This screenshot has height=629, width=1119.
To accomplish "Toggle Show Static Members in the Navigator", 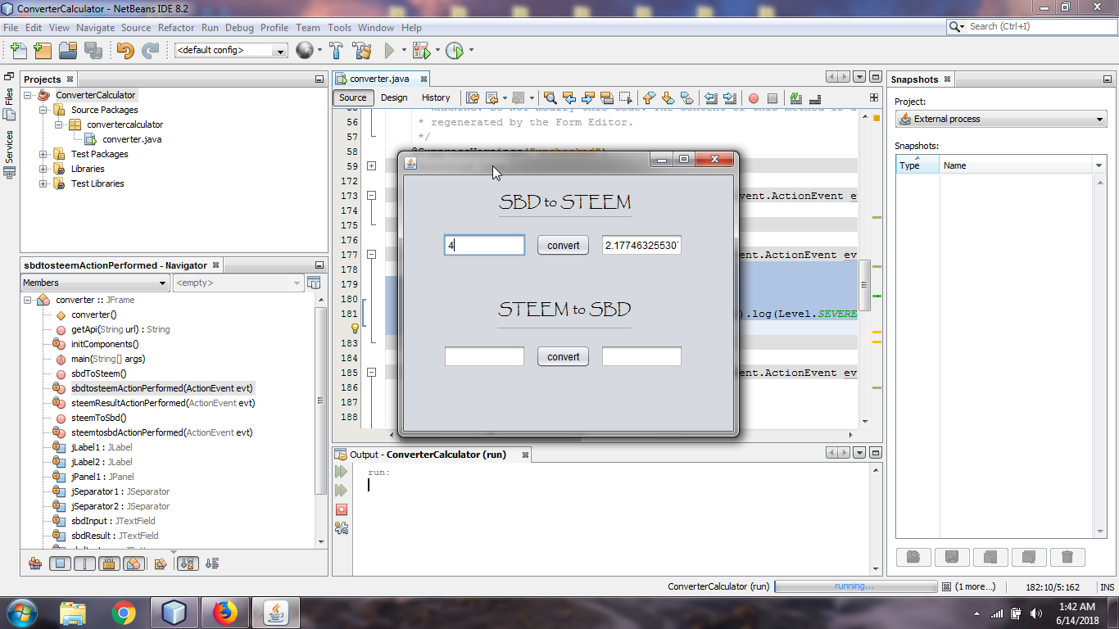I will tap(84, 563).
